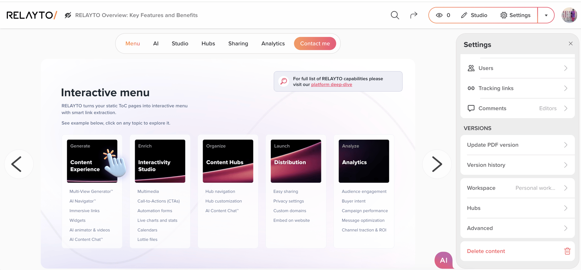Viewport: 581px width, 270px height.
Task: Open the Analytics card thumbnail
Action: (x=364, y=161)
